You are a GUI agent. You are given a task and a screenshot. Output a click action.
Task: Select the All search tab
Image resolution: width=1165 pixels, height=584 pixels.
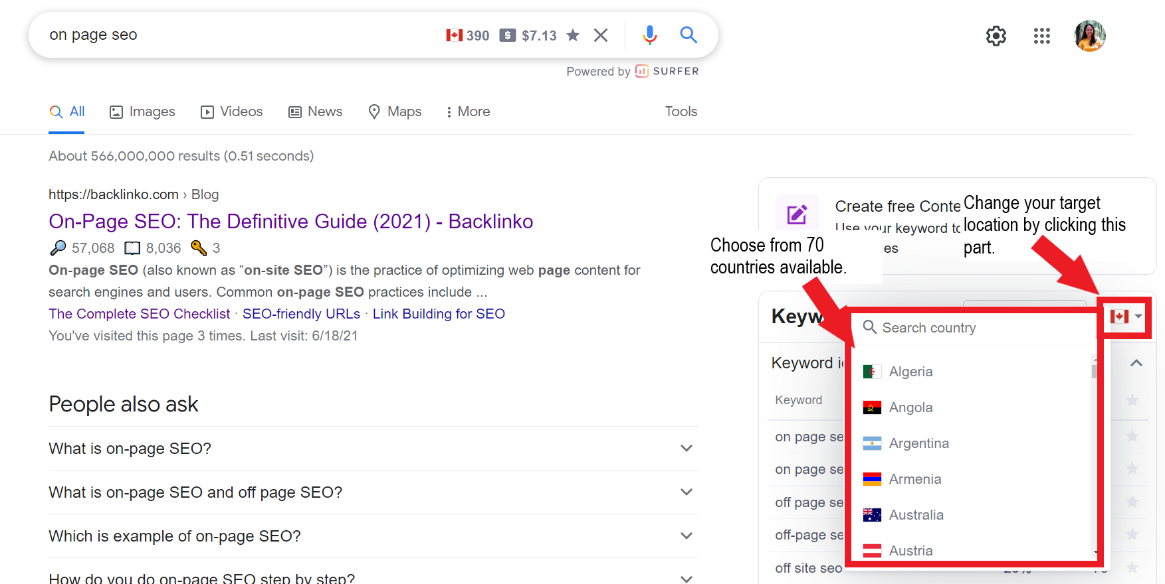click(x=67, y=111)
